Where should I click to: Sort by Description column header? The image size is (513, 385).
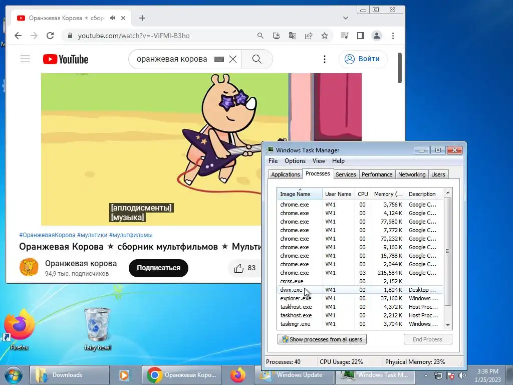(424, 194)
